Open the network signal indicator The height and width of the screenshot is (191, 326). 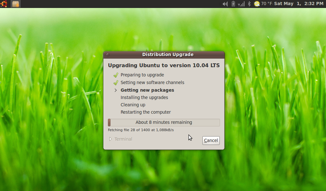coord(241,4)
